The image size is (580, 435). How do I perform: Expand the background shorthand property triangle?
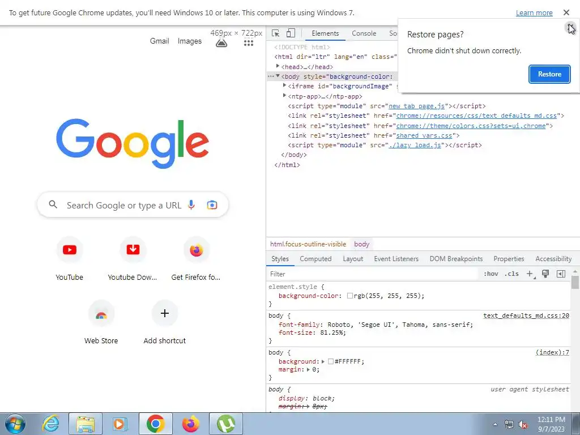coord(323,361)
